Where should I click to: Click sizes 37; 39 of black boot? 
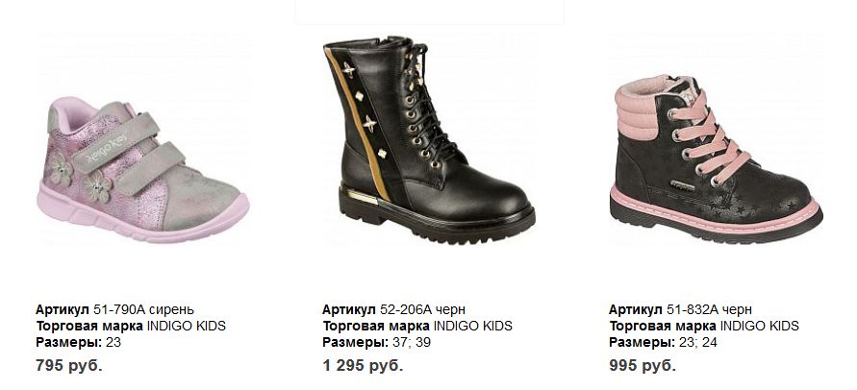412,343
